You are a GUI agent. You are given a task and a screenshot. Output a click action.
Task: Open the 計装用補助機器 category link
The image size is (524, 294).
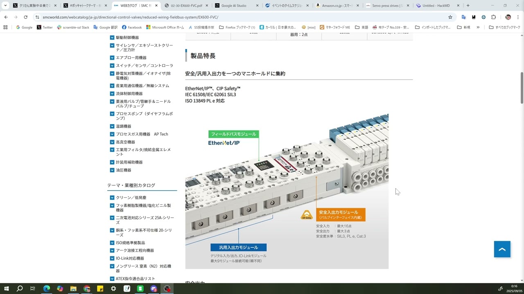pos(129,162)
